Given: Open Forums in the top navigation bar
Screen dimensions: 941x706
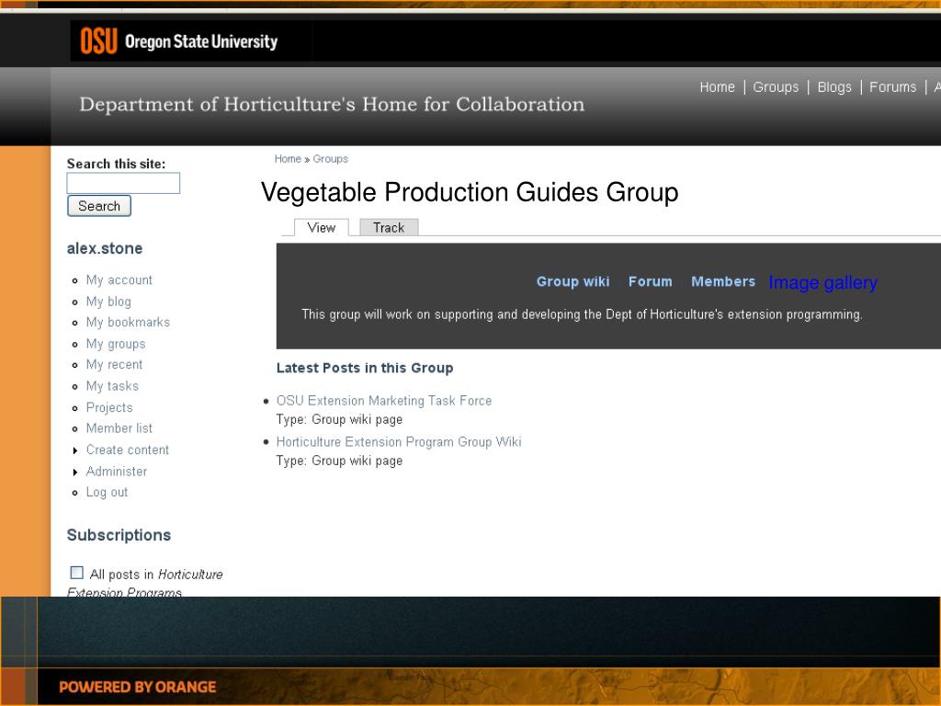Looking at the screenshot, I should 892,87.
